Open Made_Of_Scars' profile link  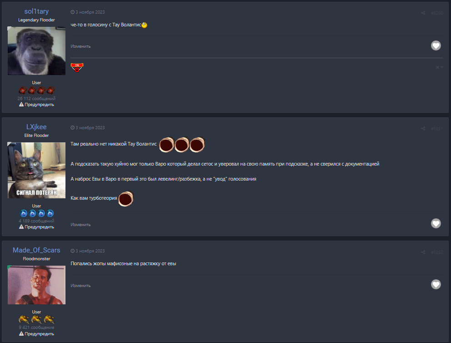pyautogui.click(x=36, y=250)
